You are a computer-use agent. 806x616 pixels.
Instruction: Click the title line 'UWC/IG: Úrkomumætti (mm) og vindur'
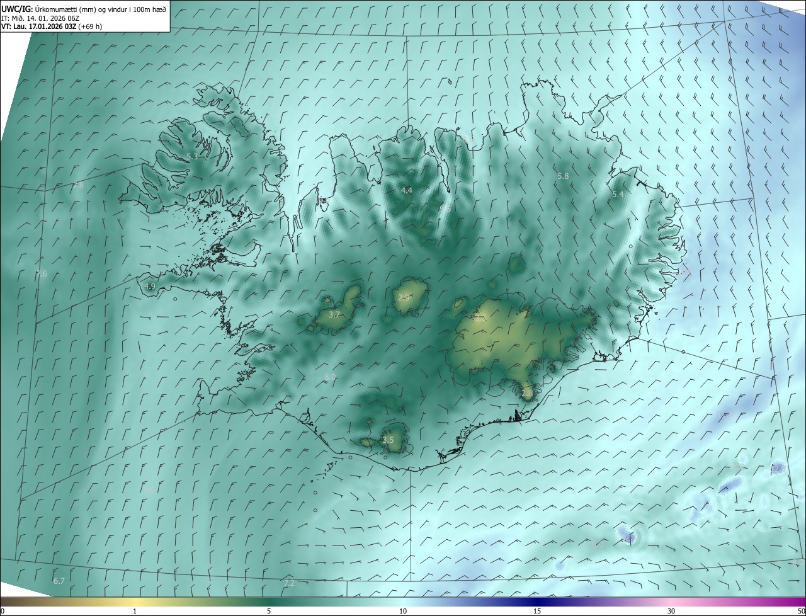[x=83, y=9]
